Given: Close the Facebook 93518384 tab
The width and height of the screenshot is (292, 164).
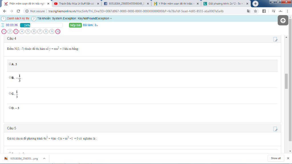Looking at the screenshot, I should (x=148, y=4).
